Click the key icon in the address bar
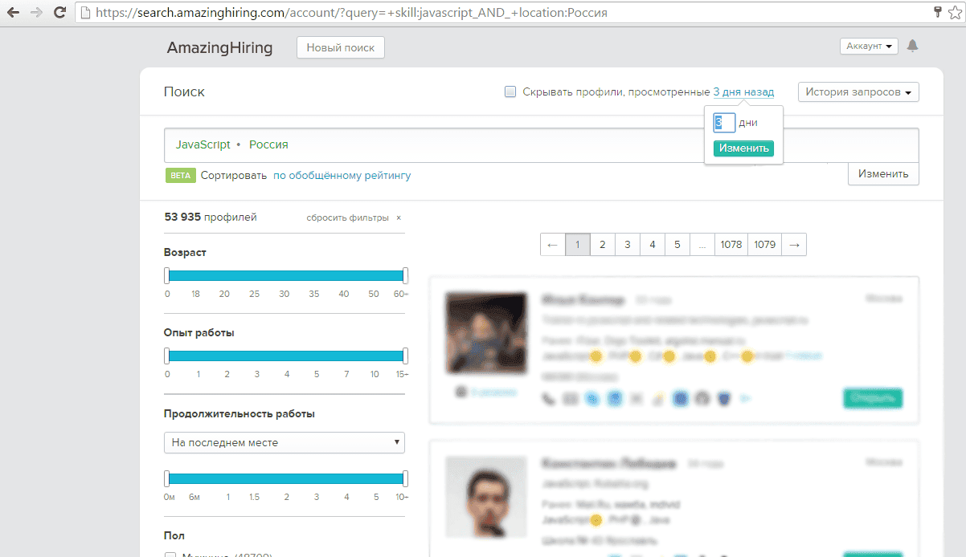The height and width of the screenshot is (557, 966). coord(937,12)
